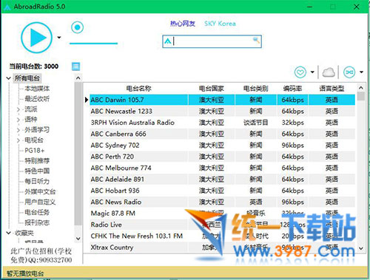This screenshot has width=370, height=280.
Task: Click the cloud icon in toolbar
Action: [x=329, y=72]
